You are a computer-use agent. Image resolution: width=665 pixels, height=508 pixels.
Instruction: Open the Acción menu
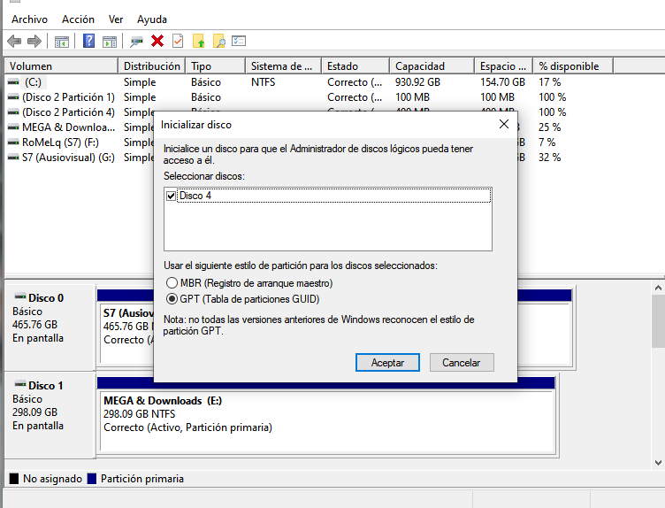point(78,19)
